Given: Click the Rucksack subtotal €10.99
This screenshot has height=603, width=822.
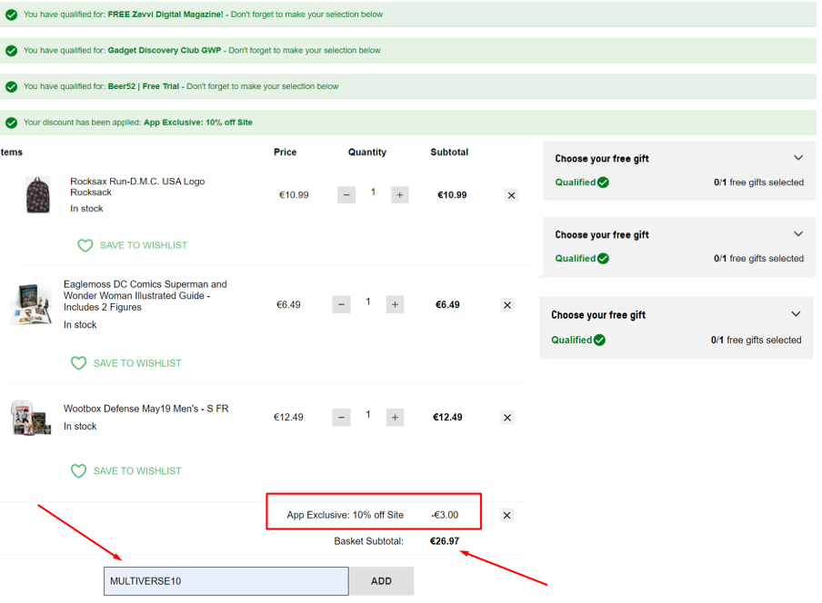Looking at the screenshot, I should click(x=452, y=195).
